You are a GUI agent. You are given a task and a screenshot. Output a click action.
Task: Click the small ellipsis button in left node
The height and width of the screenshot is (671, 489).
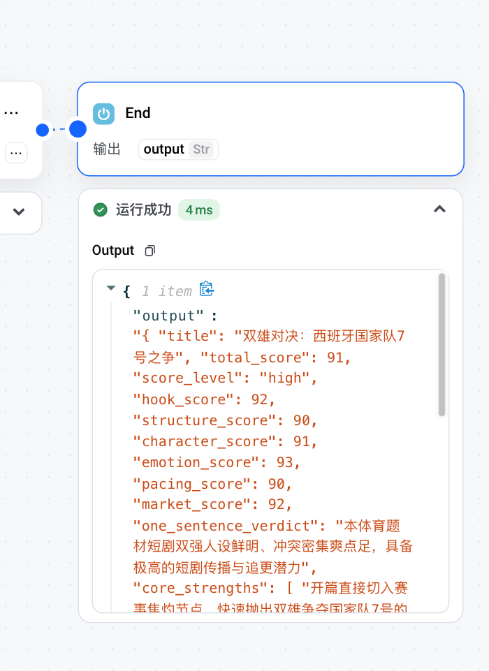(16, 153)
